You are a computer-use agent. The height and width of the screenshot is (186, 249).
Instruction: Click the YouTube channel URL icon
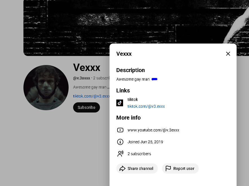tap(120, 130)
